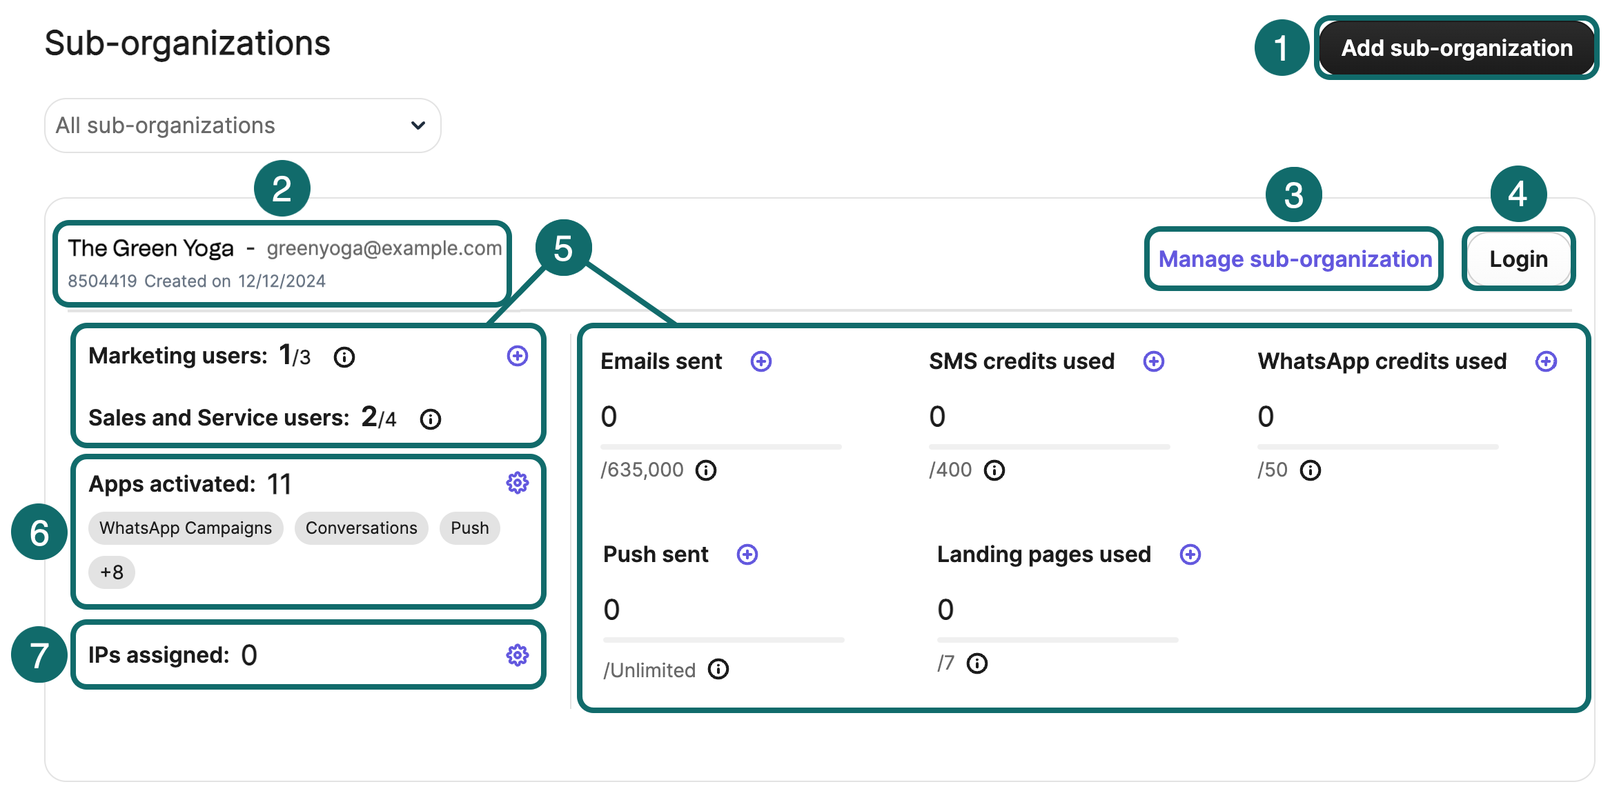Screen dimensions: 1619x811
Task: Click the Sub-organizations page heading
Action: click(188, 43)
